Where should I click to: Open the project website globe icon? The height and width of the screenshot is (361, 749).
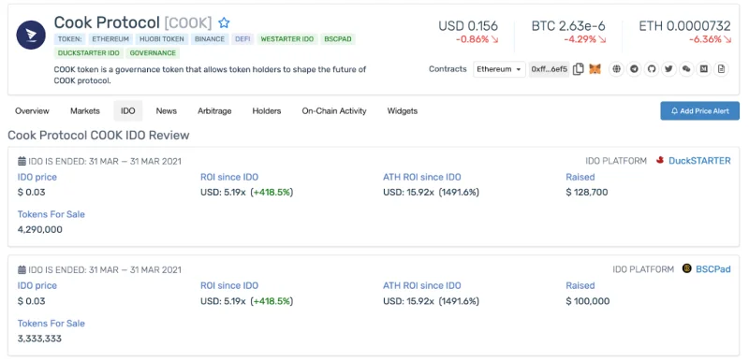coord(617,69)
